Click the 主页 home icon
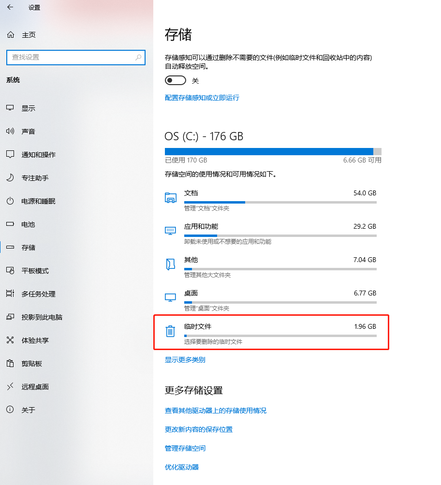 click(11, 35)
